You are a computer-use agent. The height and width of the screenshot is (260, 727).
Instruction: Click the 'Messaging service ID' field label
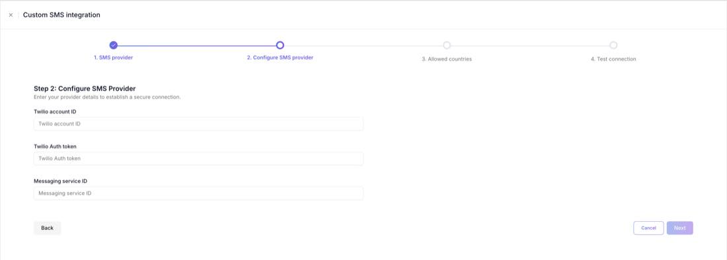[x=61, y=181]
